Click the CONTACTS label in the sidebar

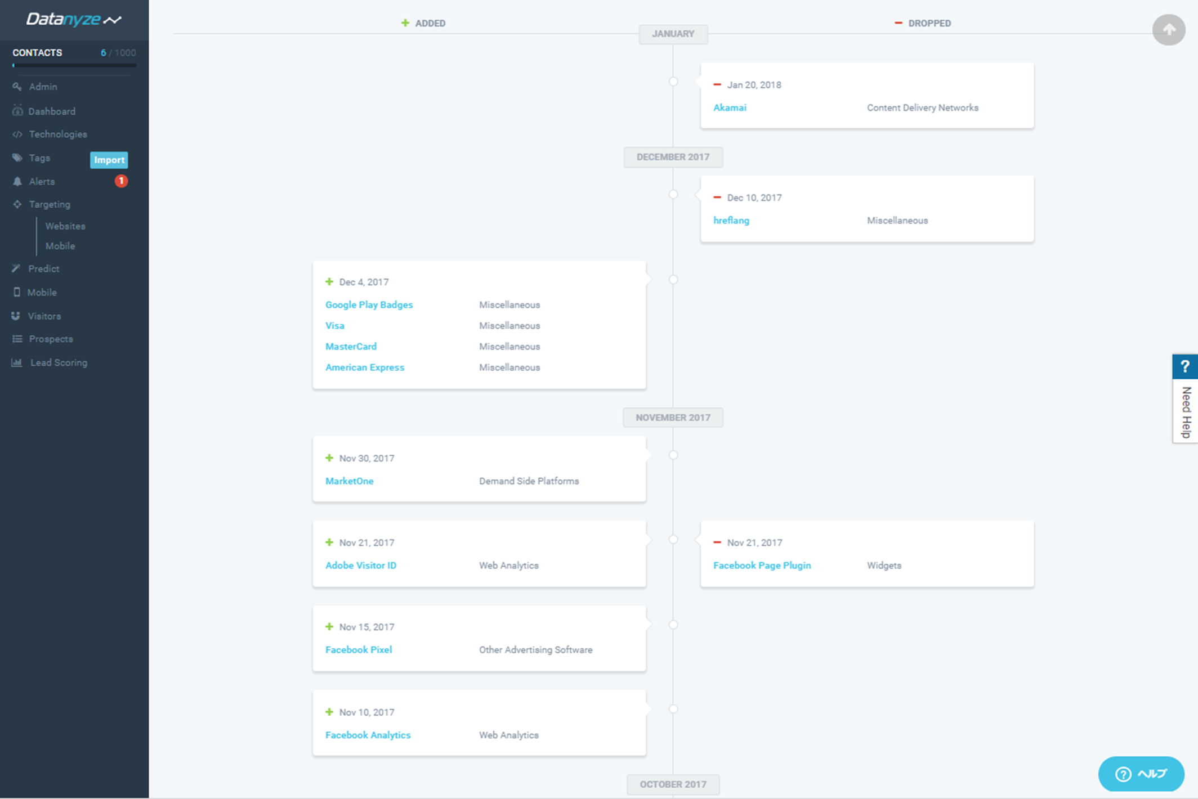pyautogui.click(x=37, y=52)
